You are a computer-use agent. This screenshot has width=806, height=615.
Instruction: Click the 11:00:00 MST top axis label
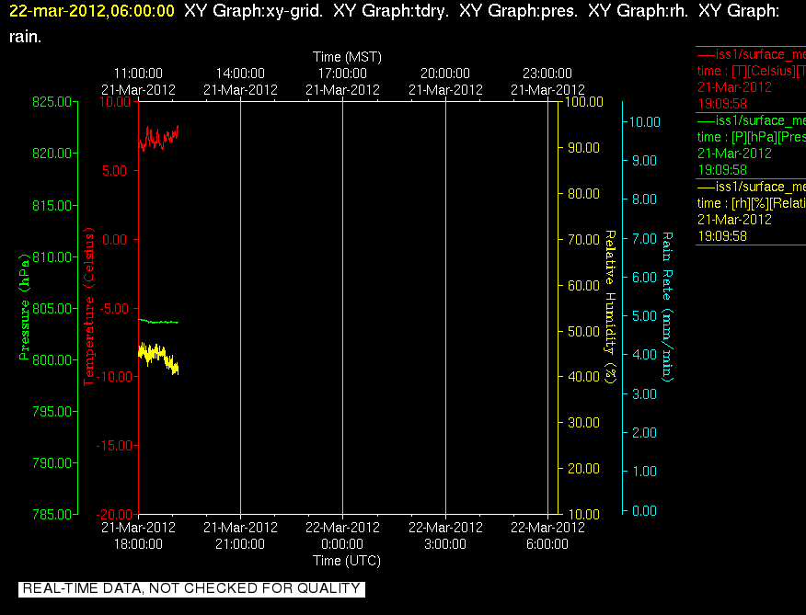coord(138,74)
